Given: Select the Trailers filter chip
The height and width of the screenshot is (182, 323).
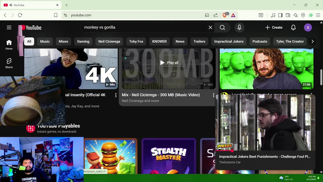Looking at the screenshot, I should [x=199, y=41].
